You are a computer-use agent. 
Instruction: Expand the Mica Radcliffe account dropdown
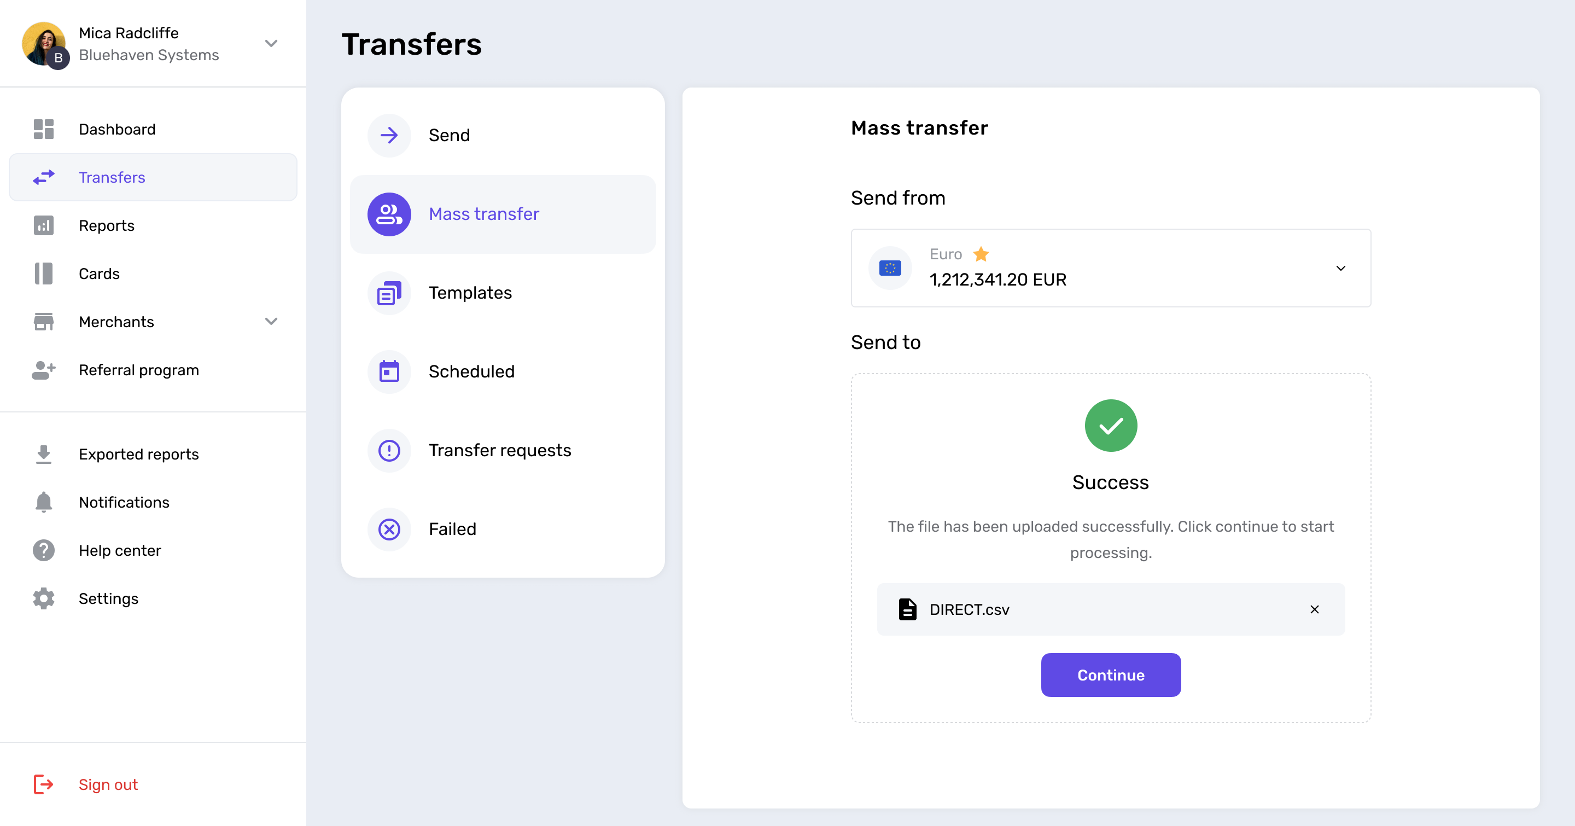271,43
